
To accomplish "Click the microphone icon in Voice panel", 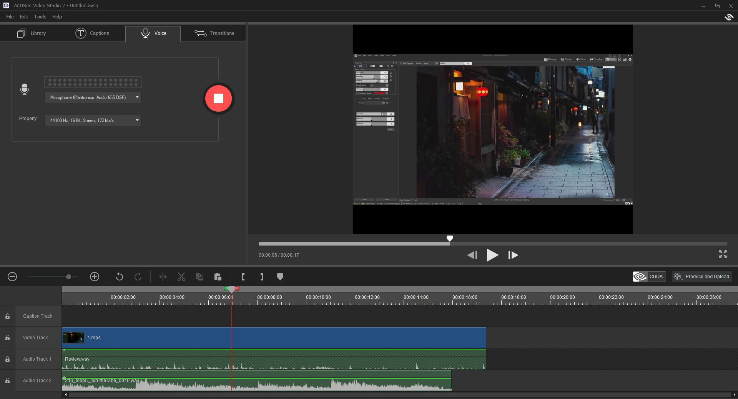I will 24,89.
